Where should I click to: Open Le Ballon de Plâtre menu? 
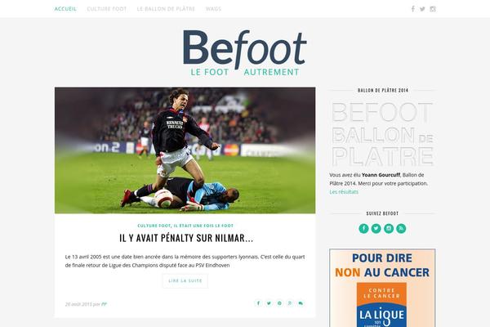[x=166, y=9]
